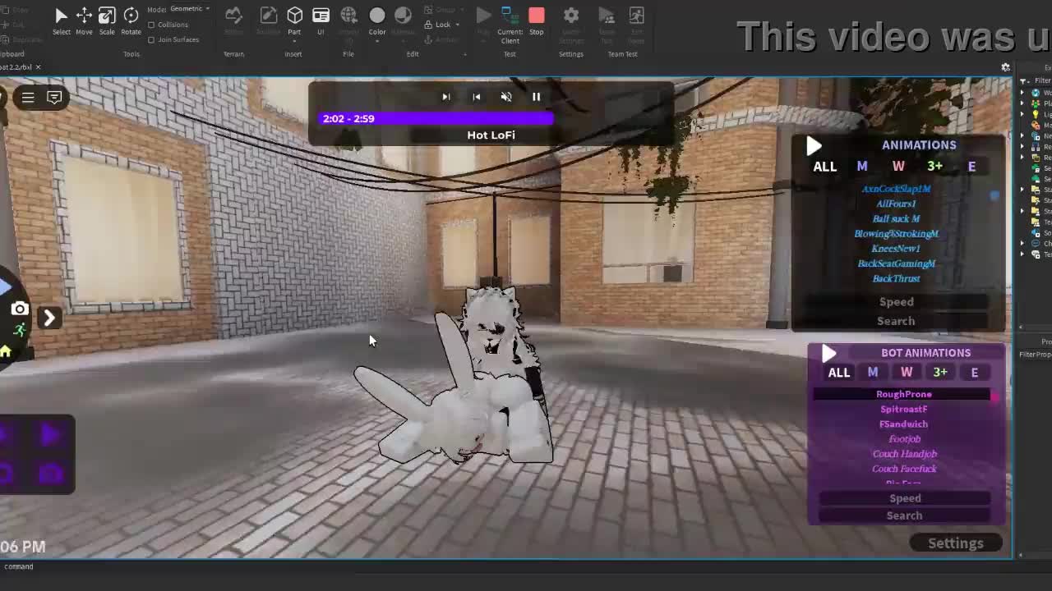
Task: Open the in-game hamburger menu
Action: pyautogui.click(x=28, y=98)
